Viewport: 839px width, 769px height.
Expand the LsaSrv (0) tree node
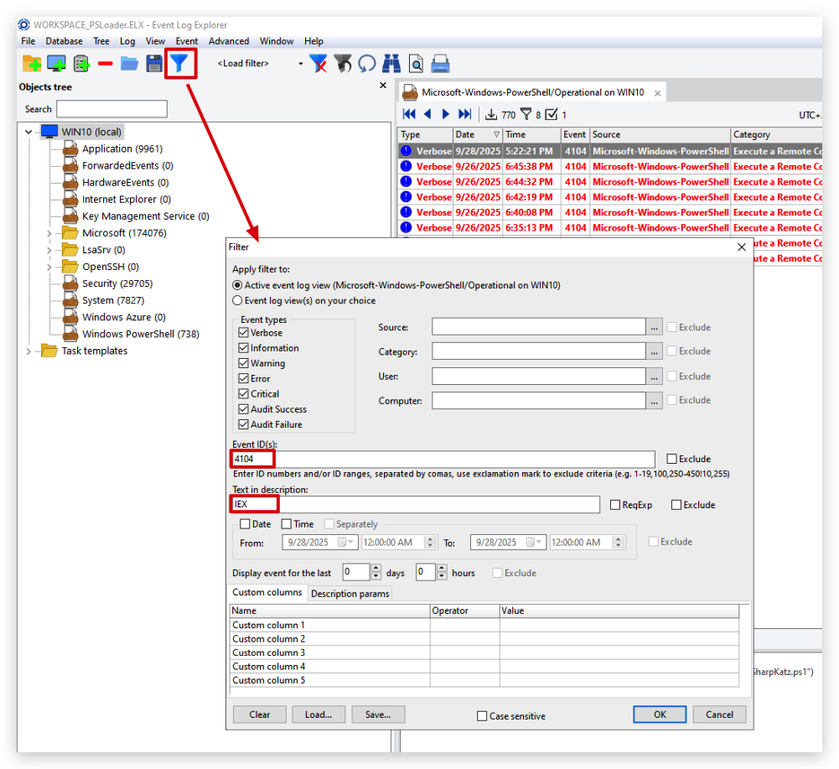tap(49, 250)
